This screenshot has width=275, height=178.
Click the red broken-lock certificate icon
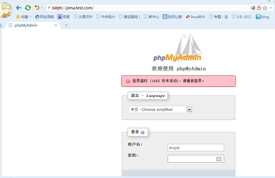pos(259,8)
